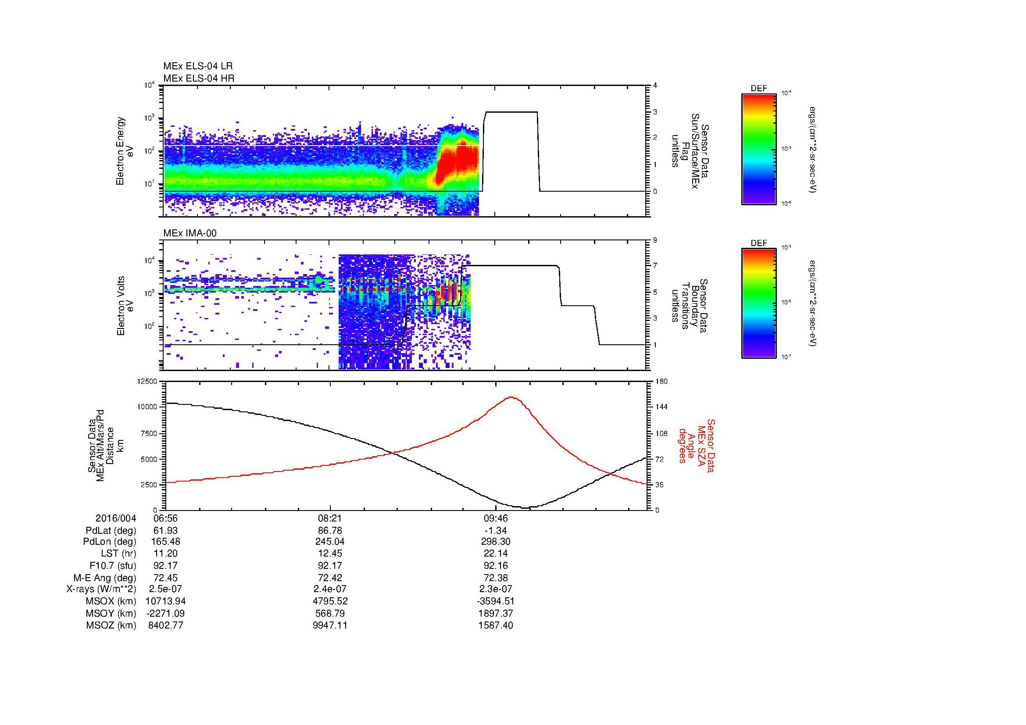Viewport: 1026px width, 725px height.
Task: Click the 'Electron Volts eV' axis label
Action: click(x=125, y=306)
